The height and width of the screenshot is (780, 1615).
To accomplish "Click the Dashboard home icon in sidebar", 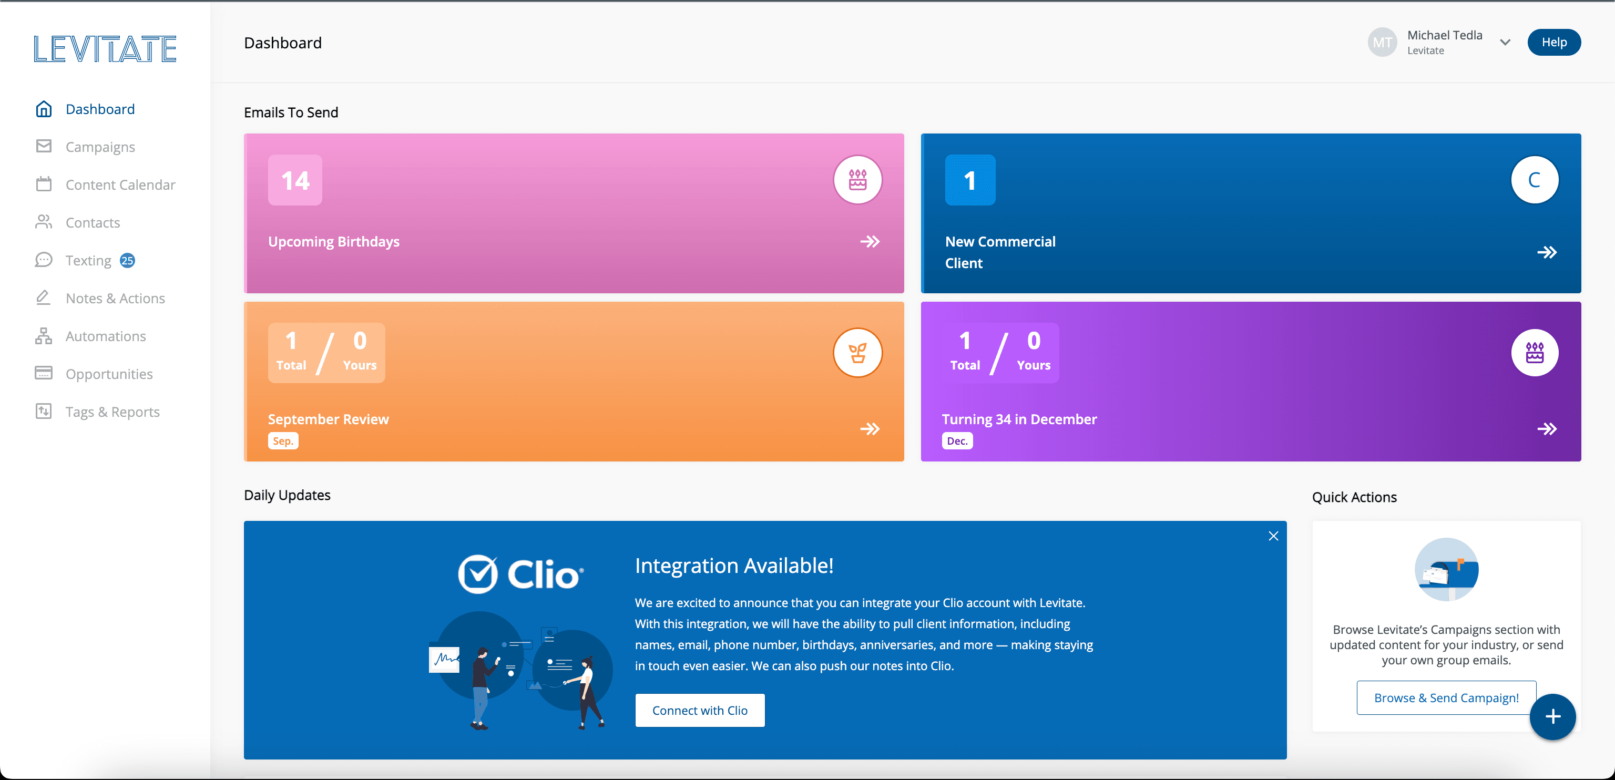I will click(x=43, y=109).
